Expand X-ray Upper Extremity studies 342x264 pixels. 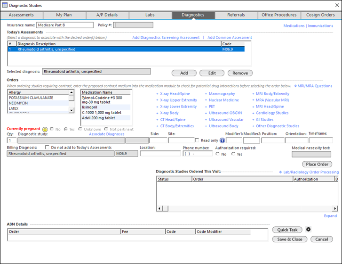point(178,100)
